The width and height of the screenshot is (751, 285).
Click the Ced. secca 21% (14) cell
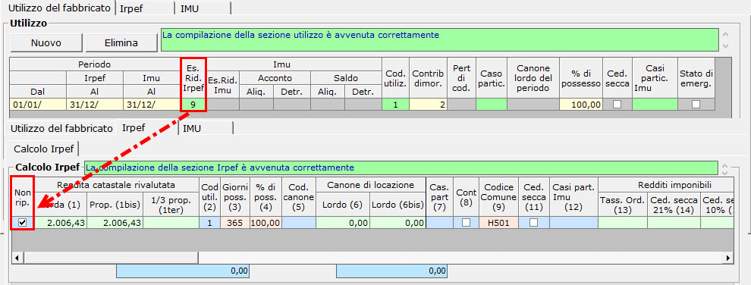674,222
